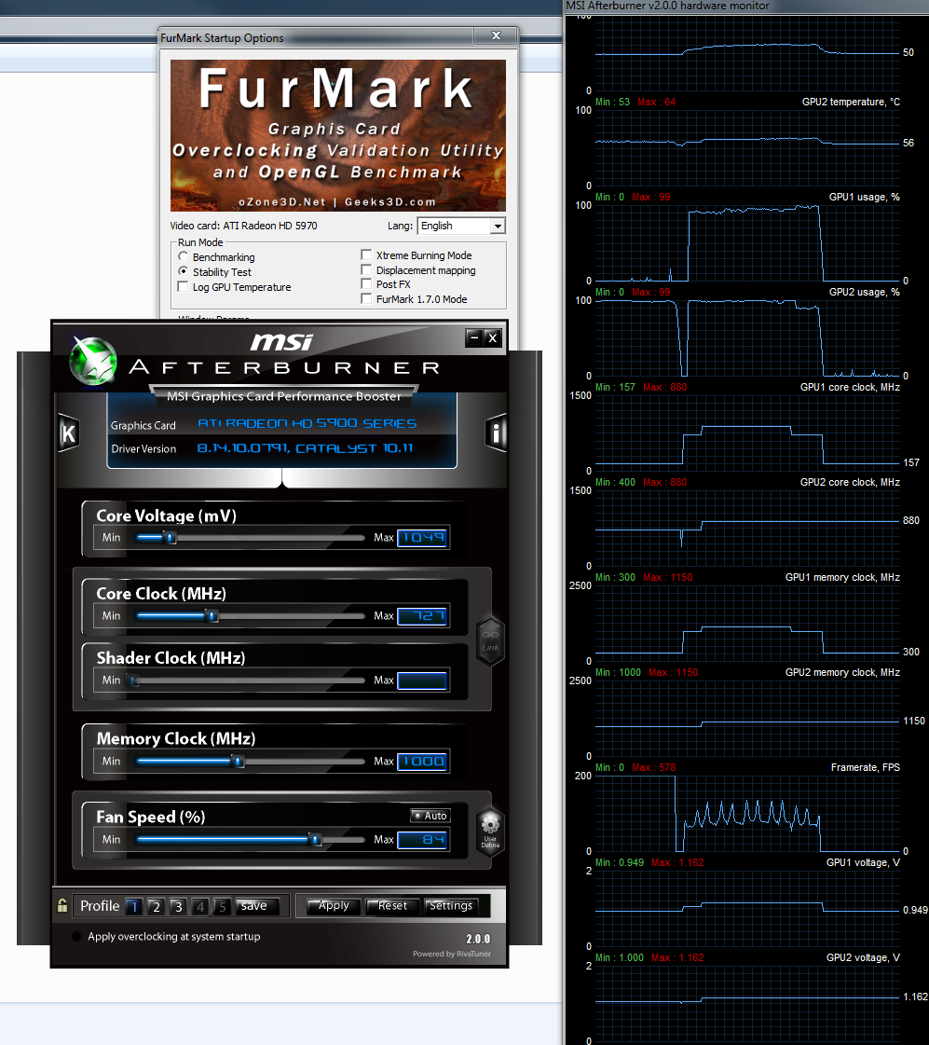Click the Memory Clock value field 1000
929x1045 pixels.
(x=422, y=761)
